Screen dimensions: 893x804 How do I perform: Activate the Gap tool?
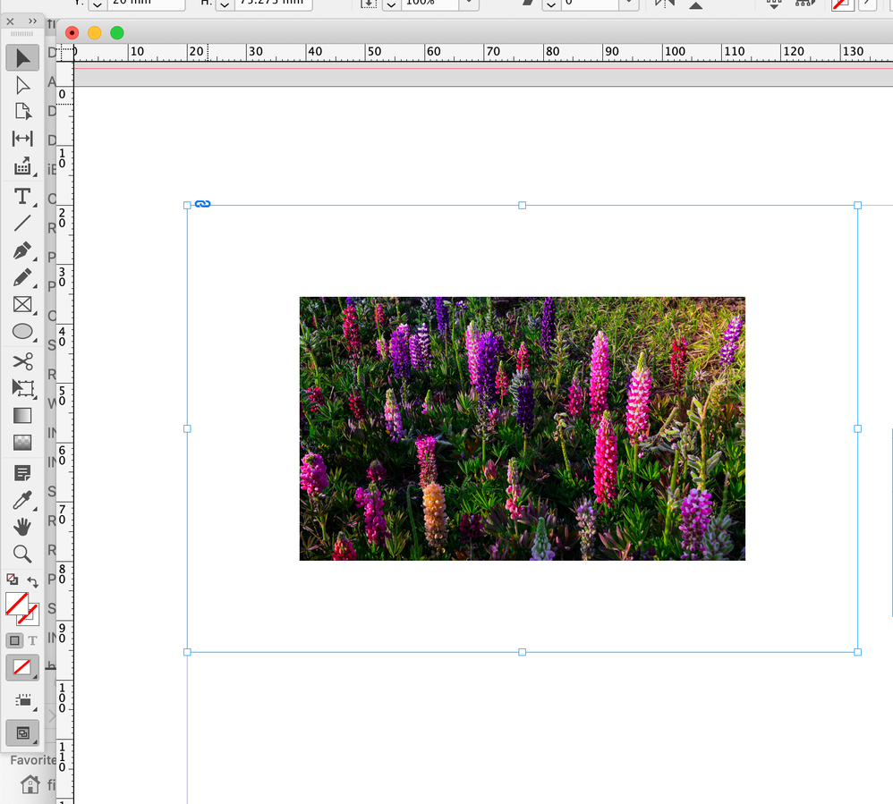[x=22, y=139]
